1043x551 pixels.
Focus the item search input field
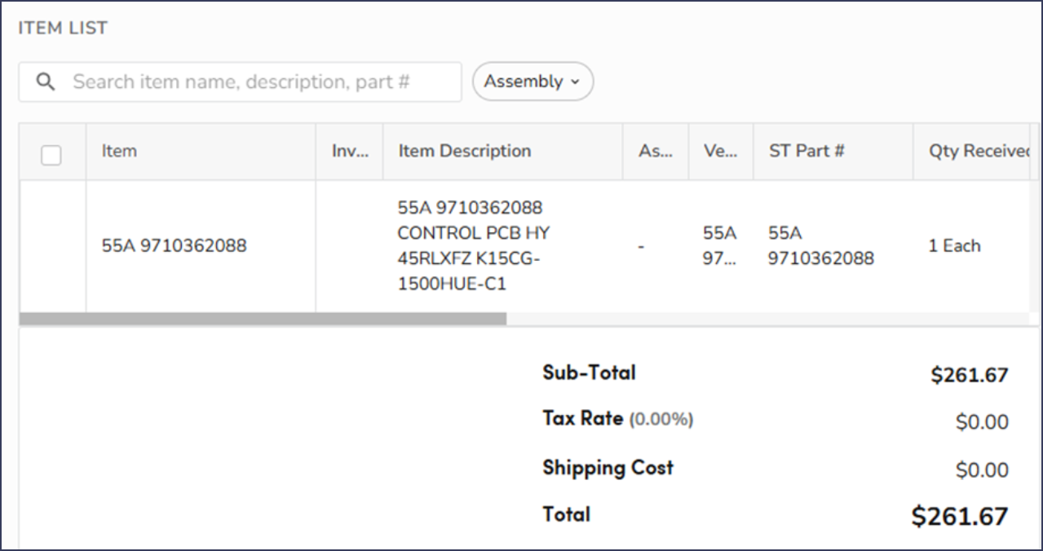240,82
